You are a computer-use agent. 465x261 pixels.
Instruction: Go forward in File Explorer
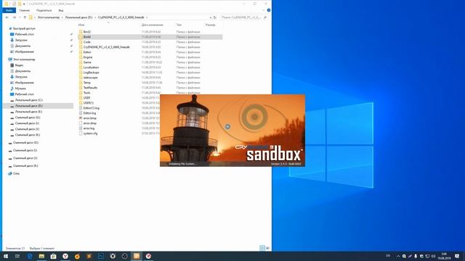14,17
